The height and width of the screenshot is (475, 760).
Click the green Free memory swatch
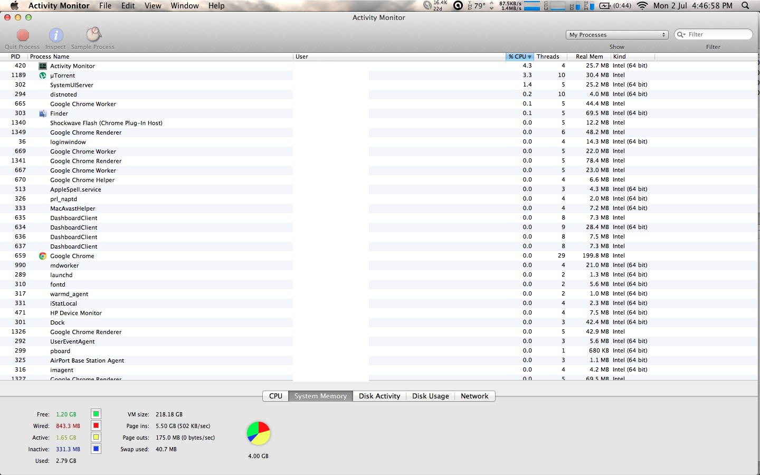[96, 414]
